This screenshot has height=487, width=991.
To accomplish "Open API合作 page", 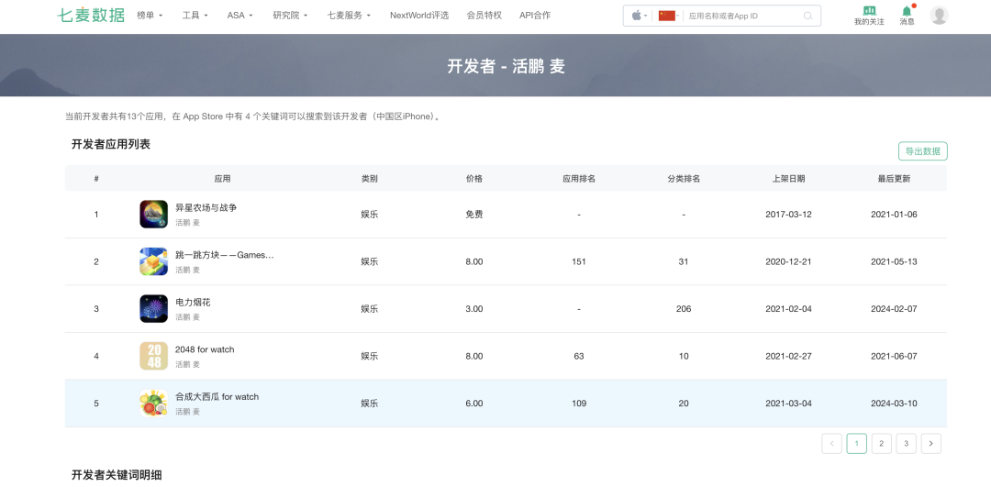I will [535, 16].
